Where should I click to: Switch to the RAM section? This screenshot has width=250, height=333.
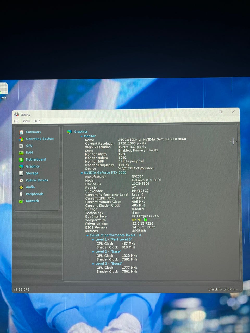pos(29,153)
